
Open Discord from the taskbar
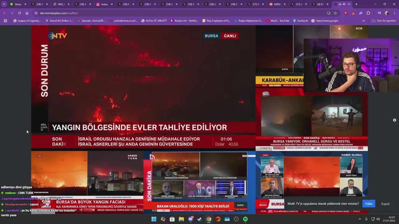coord(190,219)
